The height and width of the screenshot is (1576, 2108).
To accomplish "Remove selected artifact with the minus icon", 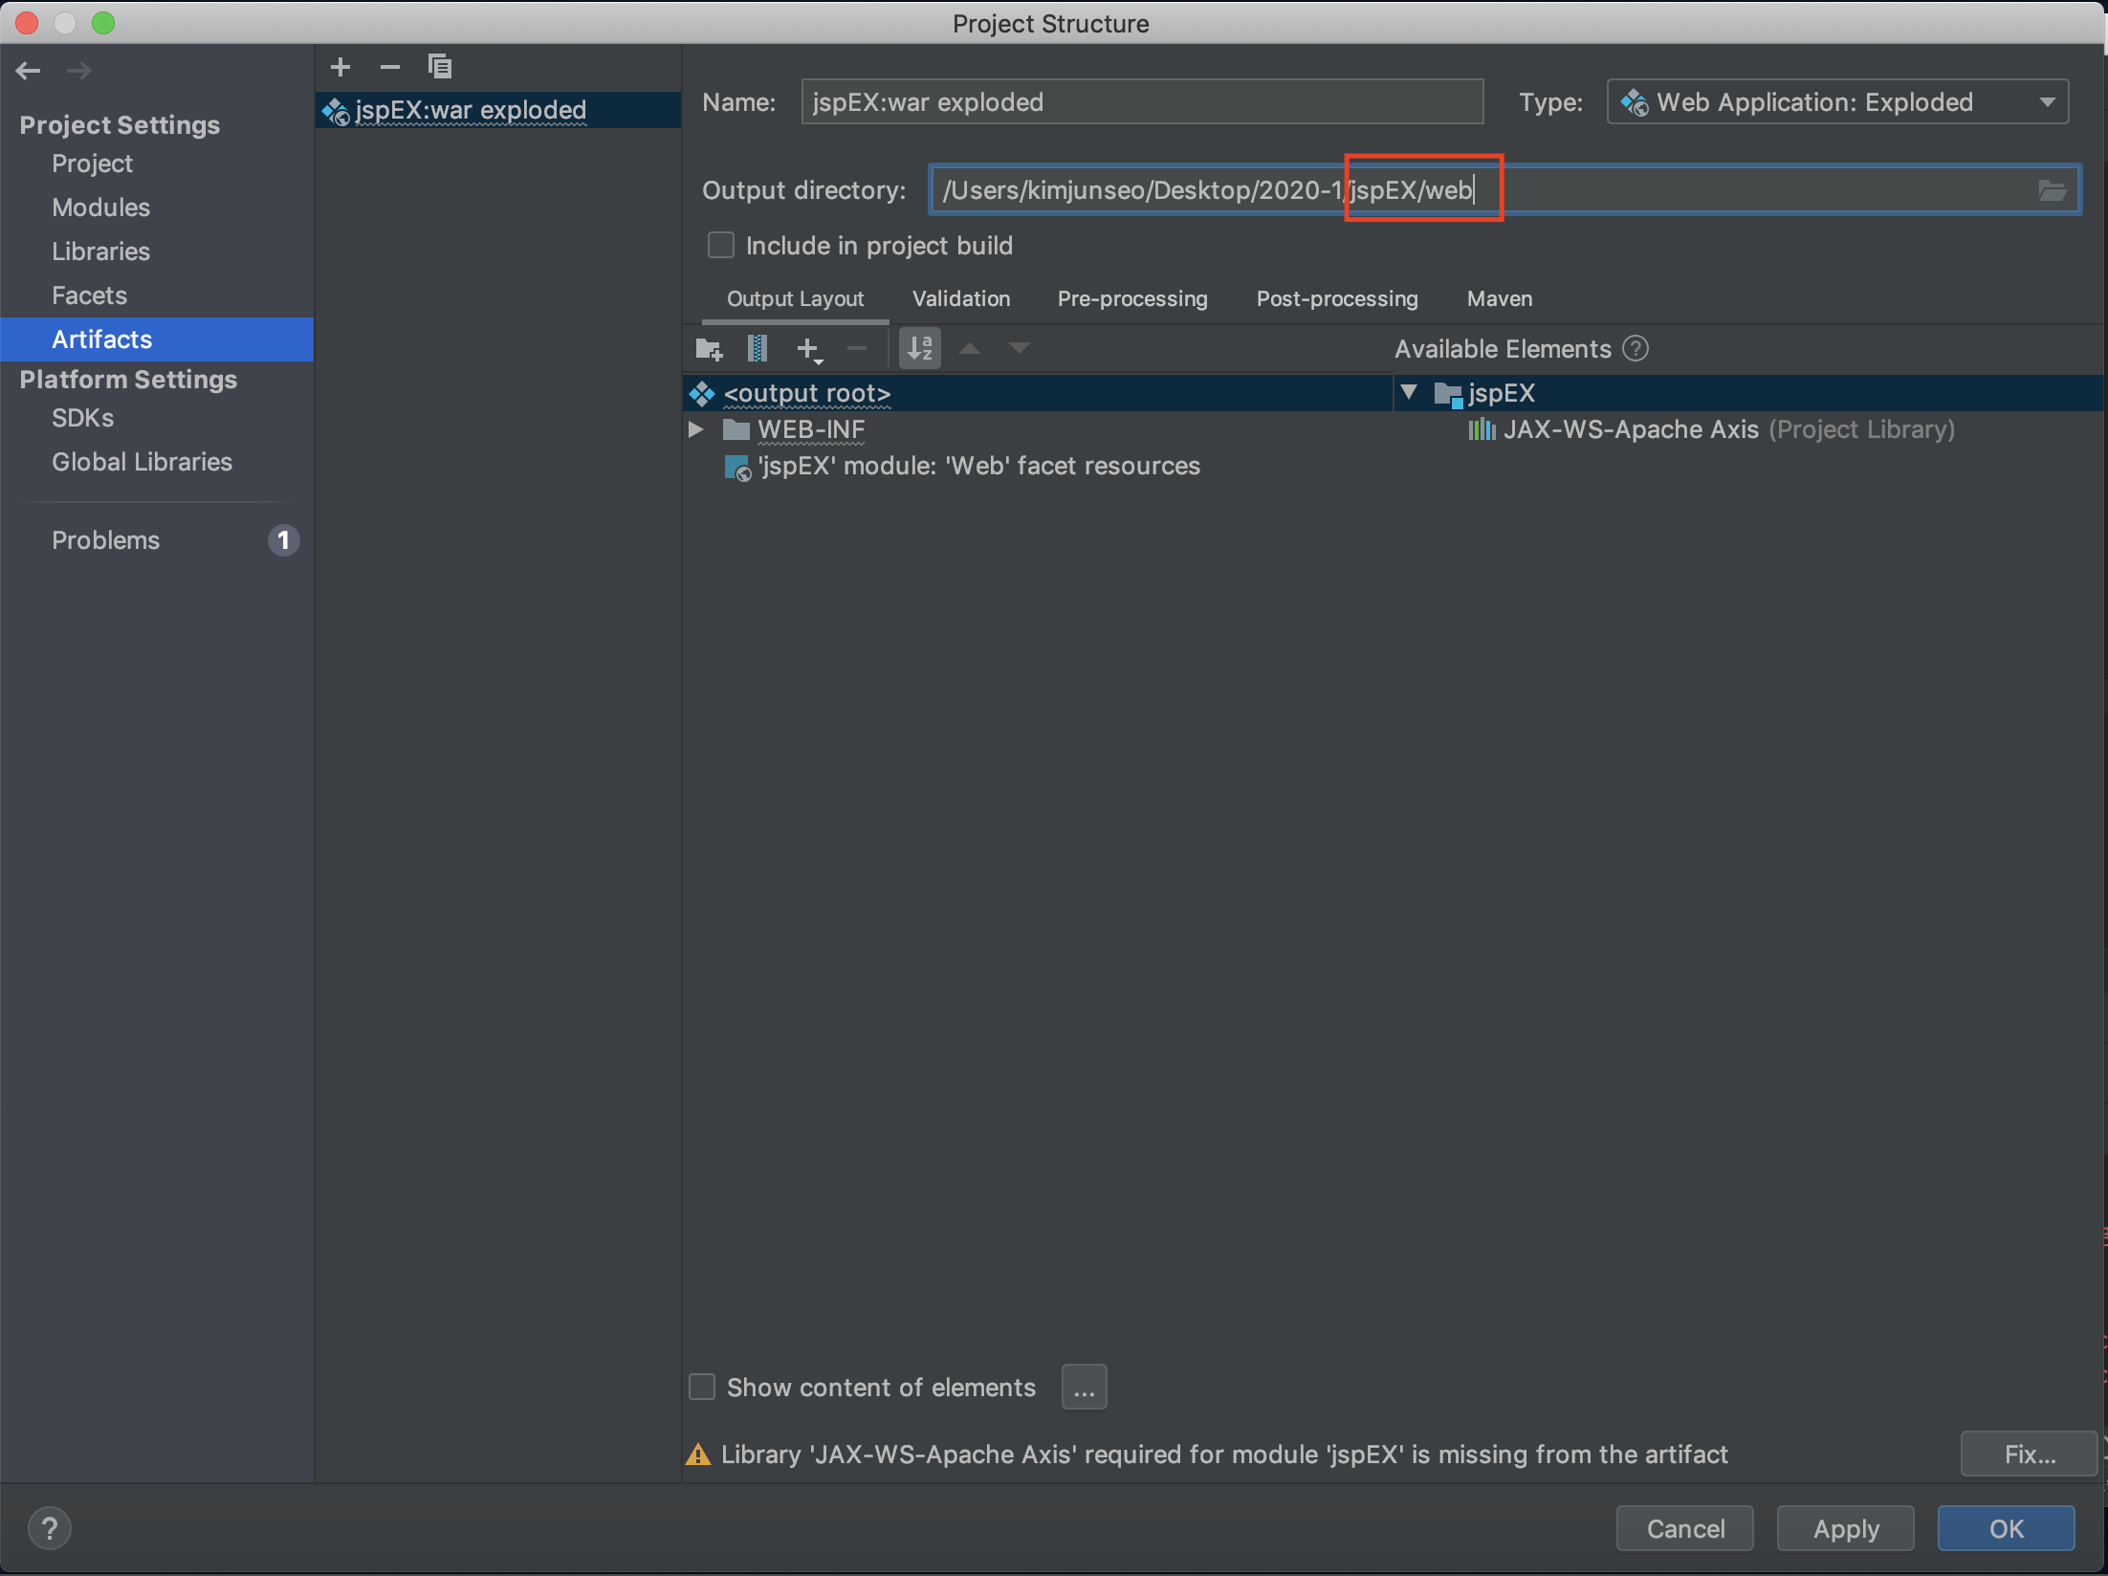I will pos(389,67).
